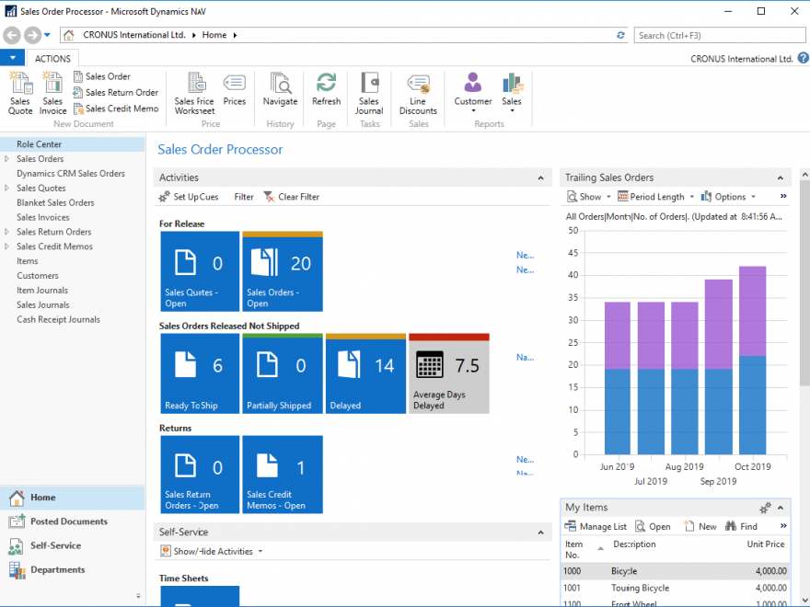Click Clear Filter
The height and width of the screenshot is (607, 810).
[x=292, y=197]
